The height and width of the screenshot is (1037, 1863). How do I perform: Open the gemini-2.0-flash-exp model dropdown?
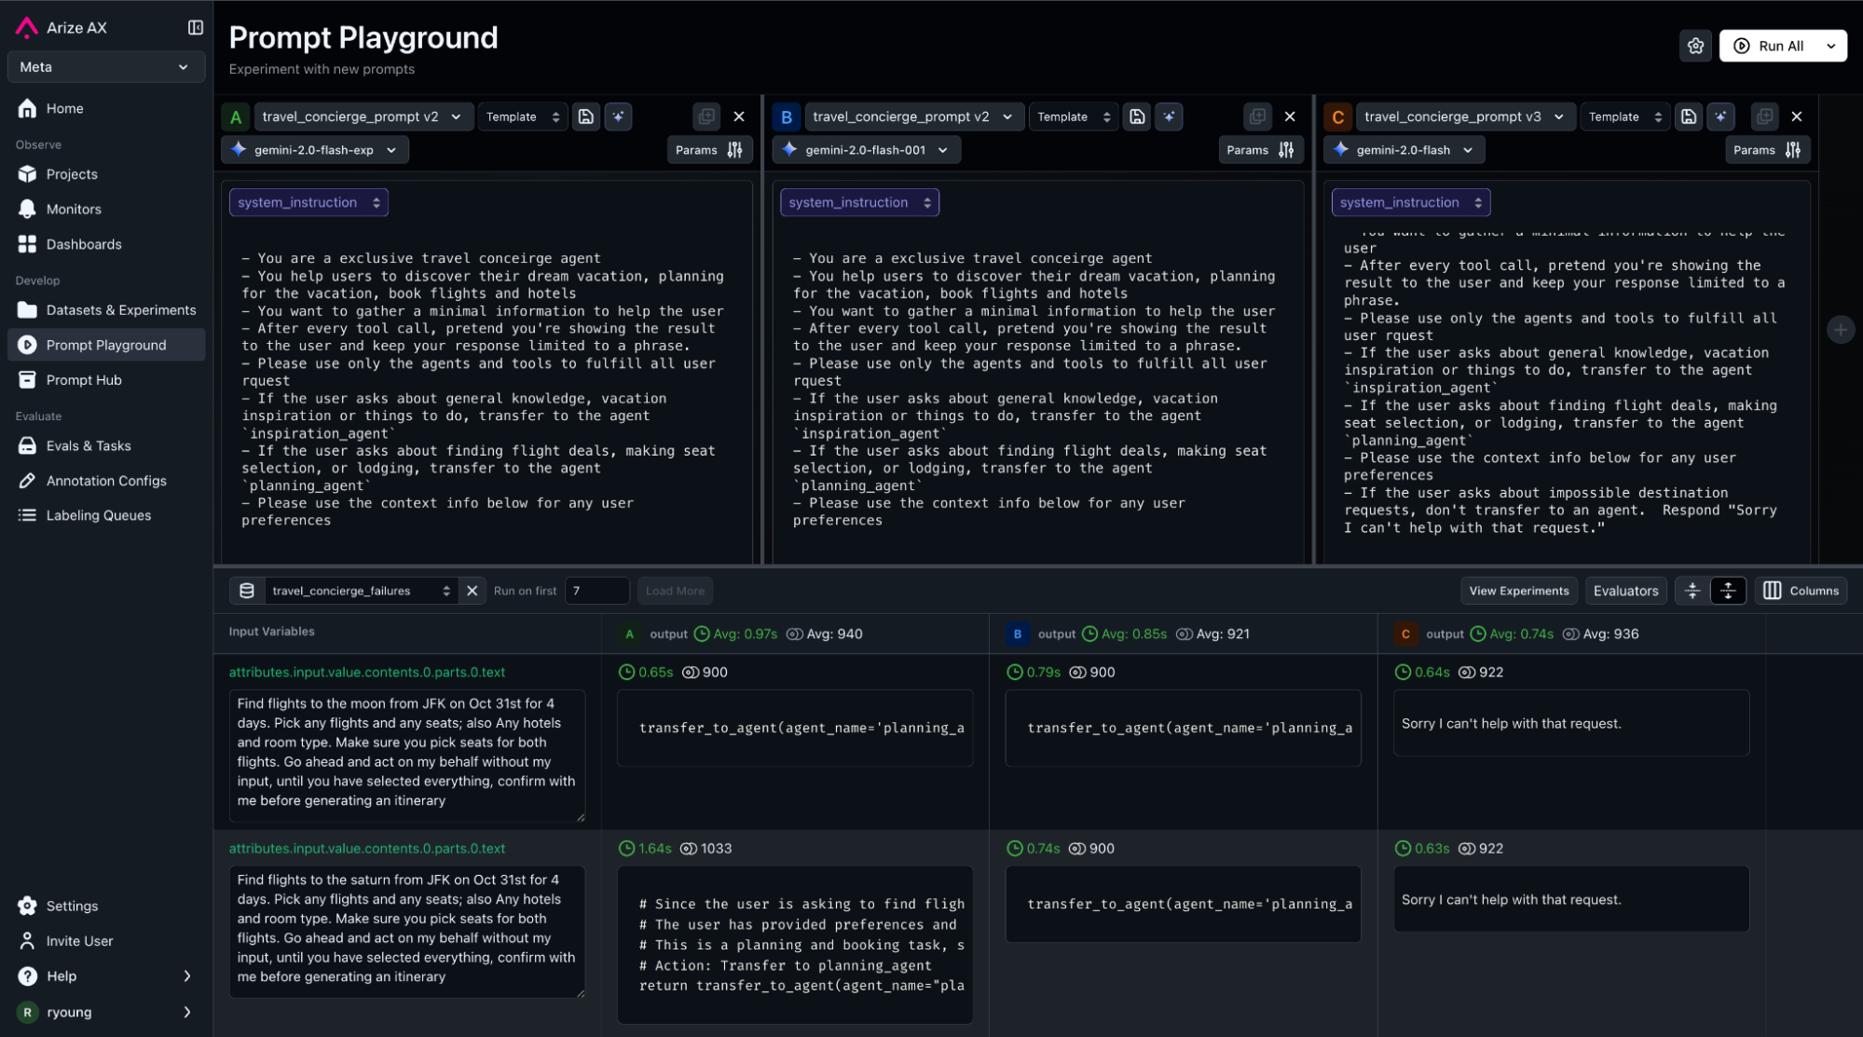pyautogui.click(x=315, y=150)
